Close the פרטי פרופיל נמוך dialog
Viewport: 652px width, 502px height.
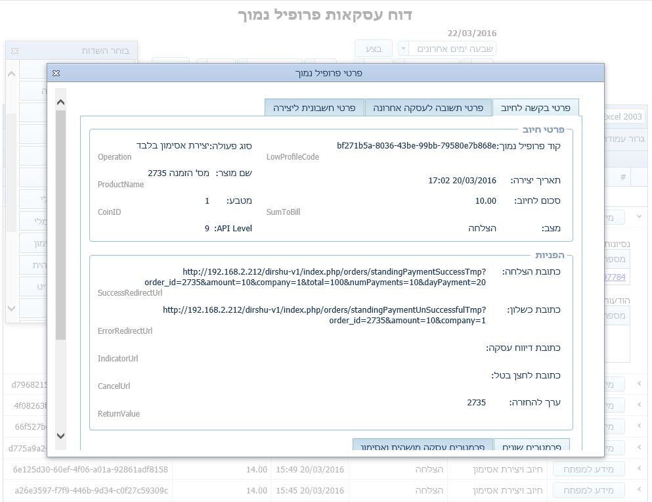click(56, 73)
